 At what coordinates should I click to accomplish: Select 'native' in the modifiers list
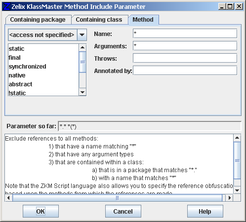click(x=43, y=75)
